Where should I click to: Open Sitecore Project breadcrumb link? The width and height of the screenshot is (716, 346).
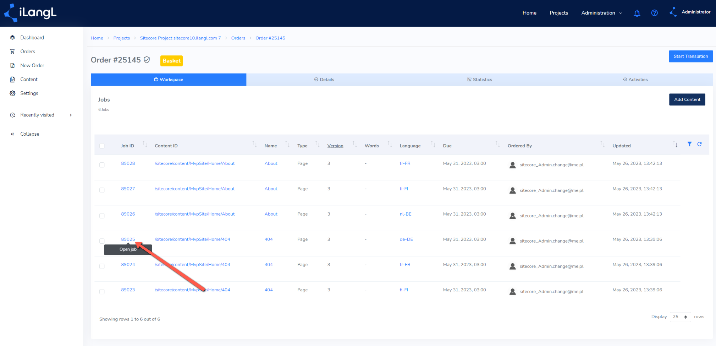click(x=180, y=38)
